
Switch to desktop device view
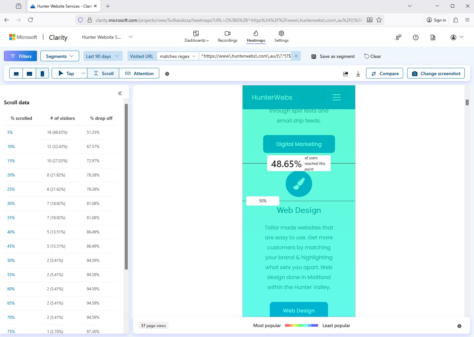(x=16, y=73)
